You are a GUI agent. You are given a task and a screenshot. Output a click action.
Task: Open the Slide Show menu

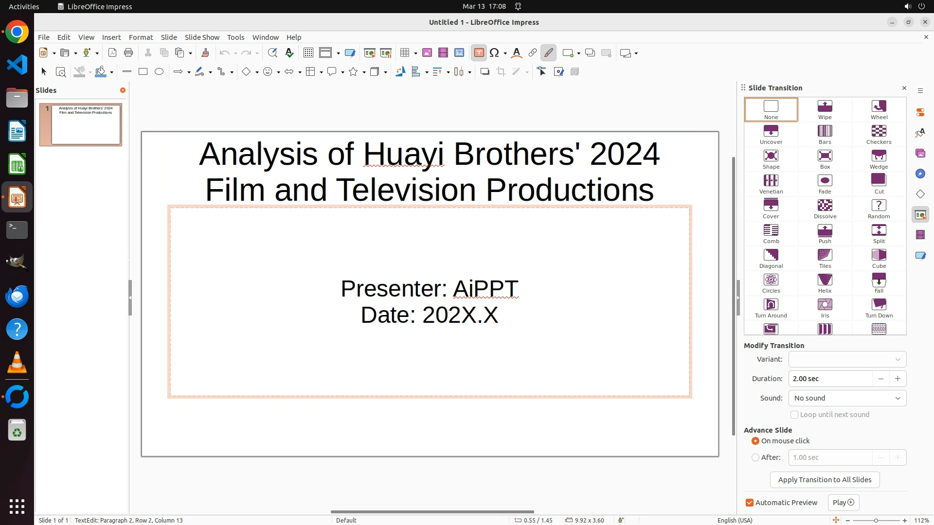click(201, 37)
